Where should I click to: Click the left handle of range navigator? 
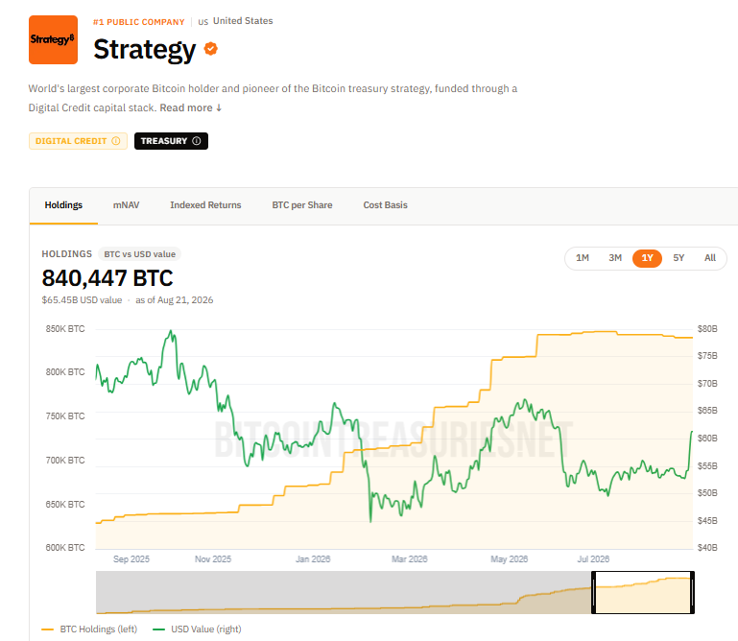coord(593,592)
